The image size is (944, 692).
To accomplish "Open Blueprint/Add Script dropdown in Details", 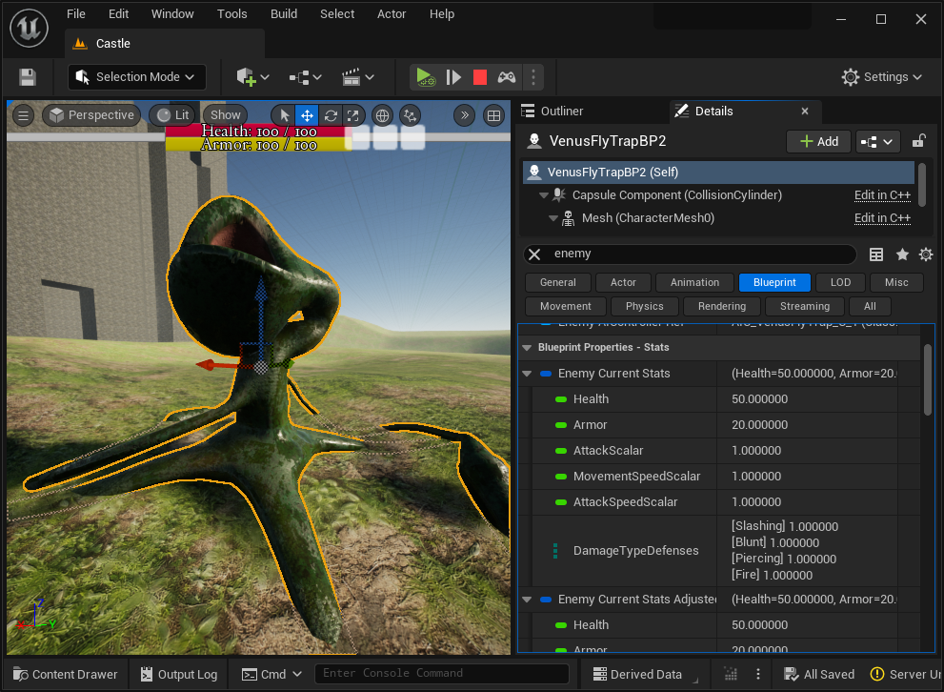I will point(877,141).
